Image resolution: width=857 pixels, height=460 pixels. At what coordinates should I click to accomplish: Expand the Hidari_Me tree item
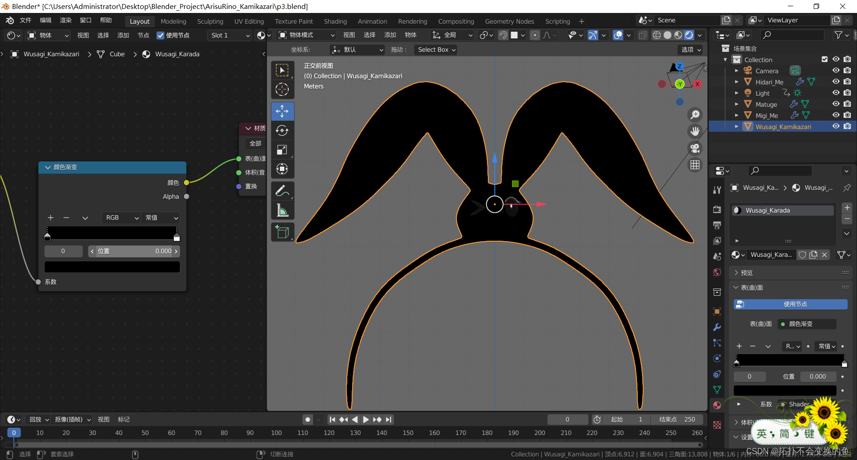(736, 82)
